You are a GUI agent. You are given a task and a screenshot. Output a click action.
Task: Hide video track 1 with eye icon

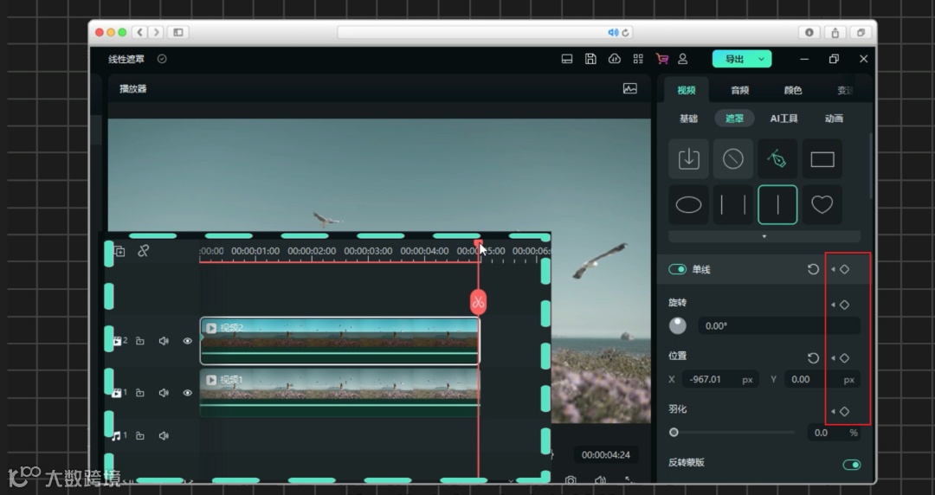coord(187,392)
